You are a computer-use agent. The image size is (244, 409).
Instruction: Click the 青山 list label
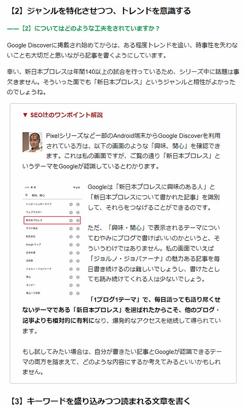pos(28,277)
